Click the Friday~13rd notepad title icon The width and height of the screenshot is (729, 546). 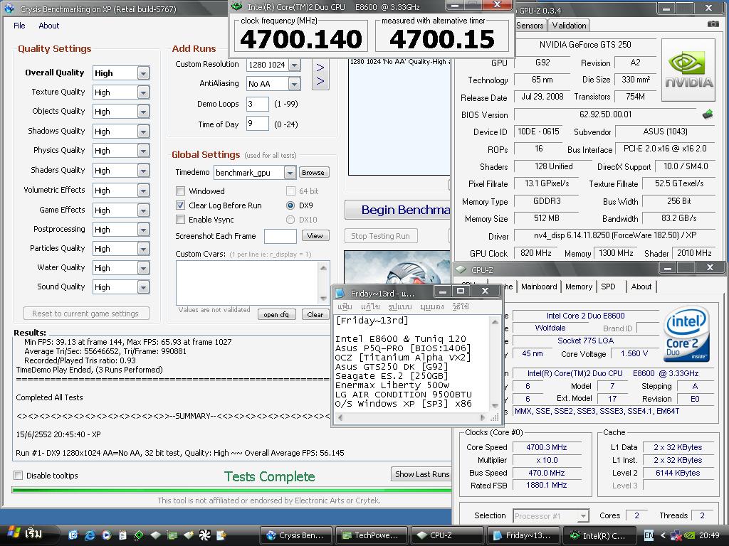(340, 293)
